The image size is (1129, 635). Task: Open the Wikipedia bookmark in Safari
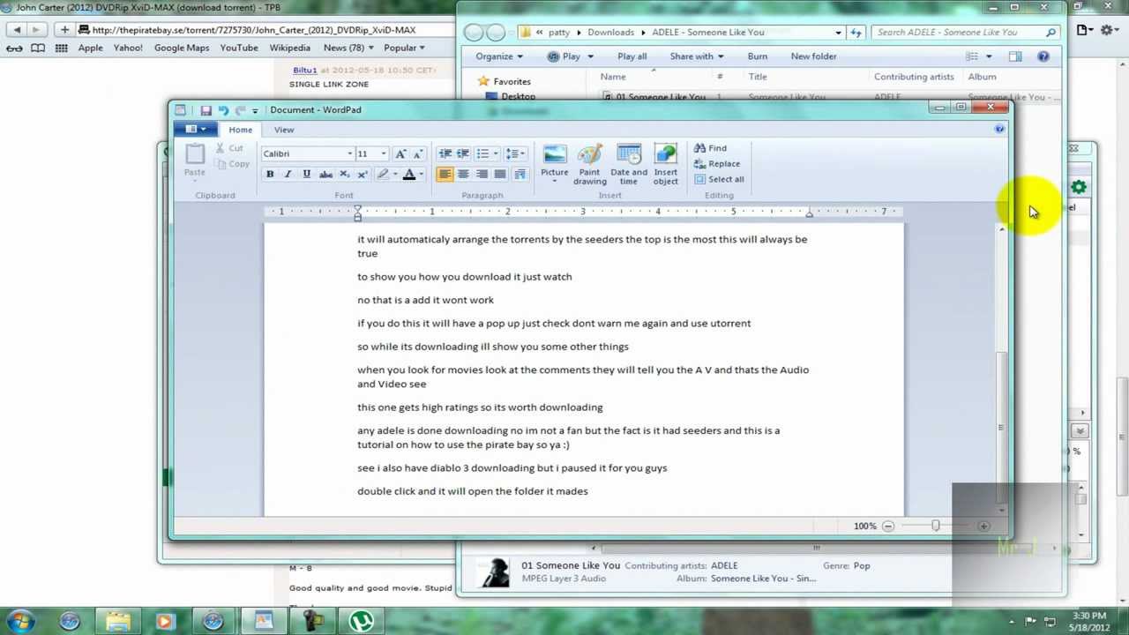point(289,48)
